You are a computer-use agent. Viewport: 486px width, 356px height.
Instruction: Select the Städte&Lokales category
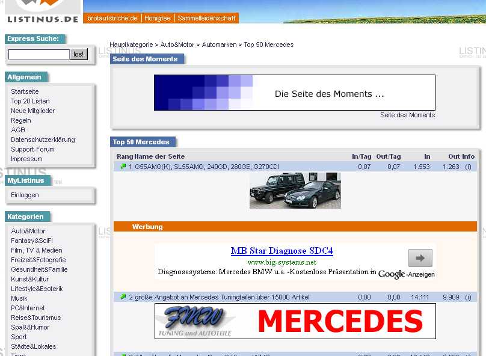click(x=34, y=346)
